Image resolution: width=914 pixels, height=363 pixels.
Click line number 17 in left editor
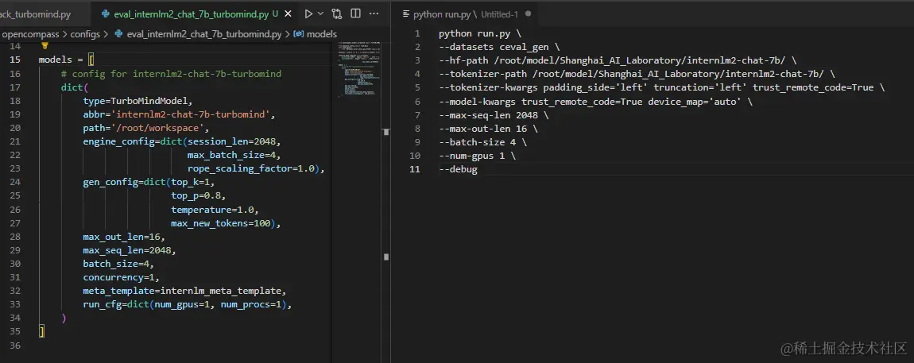click(x=15, y=87)
